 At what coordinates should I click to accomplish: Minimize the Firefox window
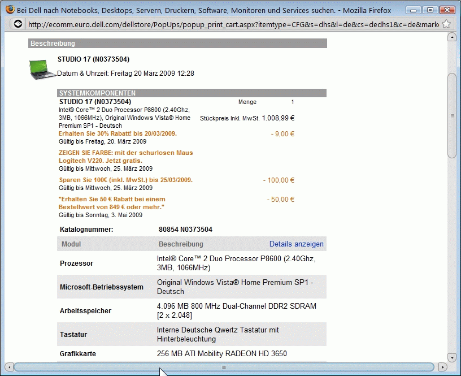(413, 10)
